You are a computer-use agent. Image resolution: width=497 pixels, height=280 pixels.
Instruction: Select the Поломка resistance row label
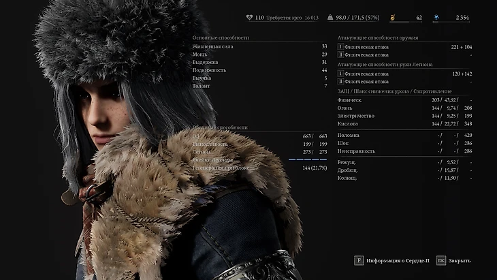pyautogui.click(x=348, y=135)
